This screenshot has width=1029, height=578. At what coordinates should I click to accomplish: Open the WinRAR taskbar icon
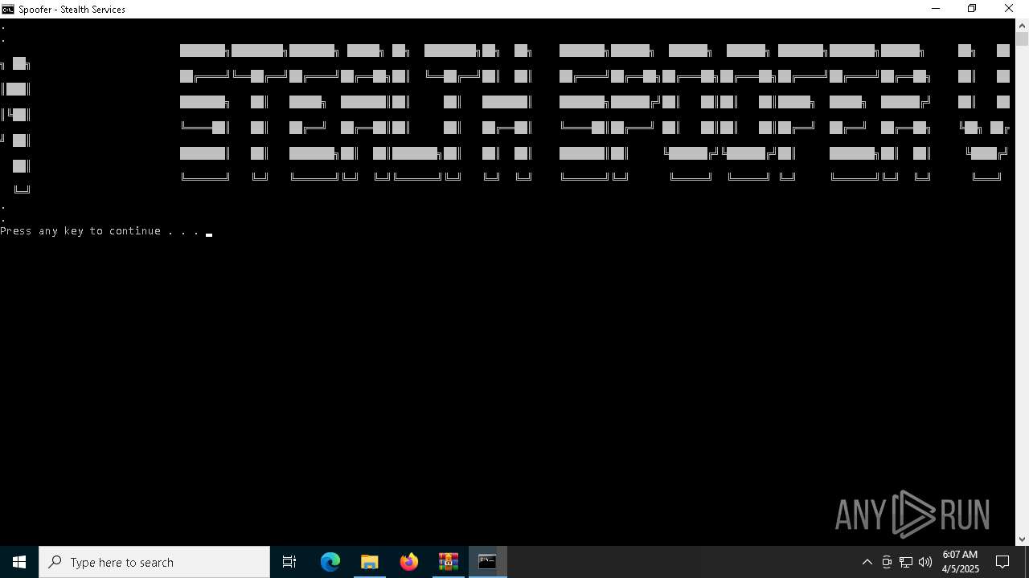click(449, 562)
